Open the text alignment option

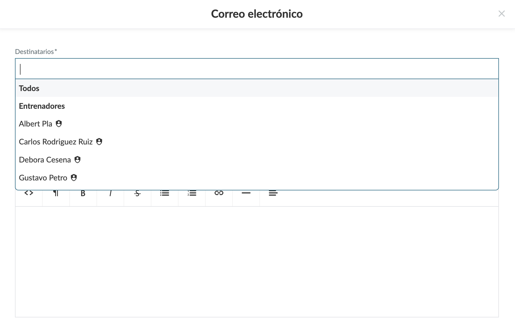273,193
